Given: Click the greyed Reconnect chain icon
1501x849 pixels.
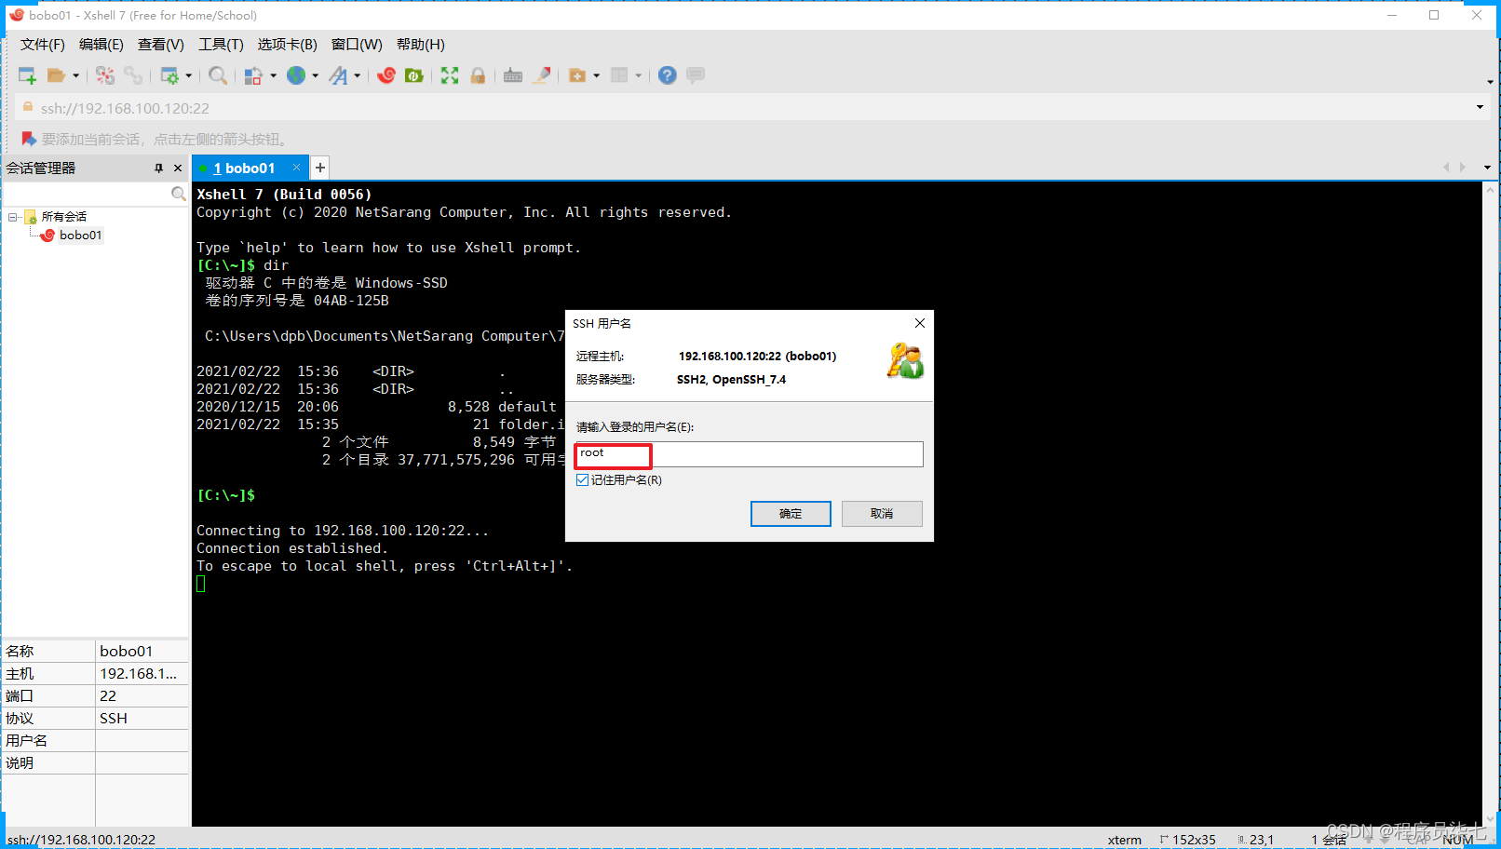Looking at the screenshot, I should coord(133,75).
